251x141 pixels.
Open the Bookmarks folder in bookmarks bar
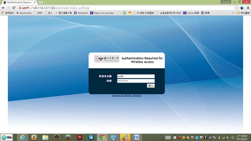tap(24, 13)
